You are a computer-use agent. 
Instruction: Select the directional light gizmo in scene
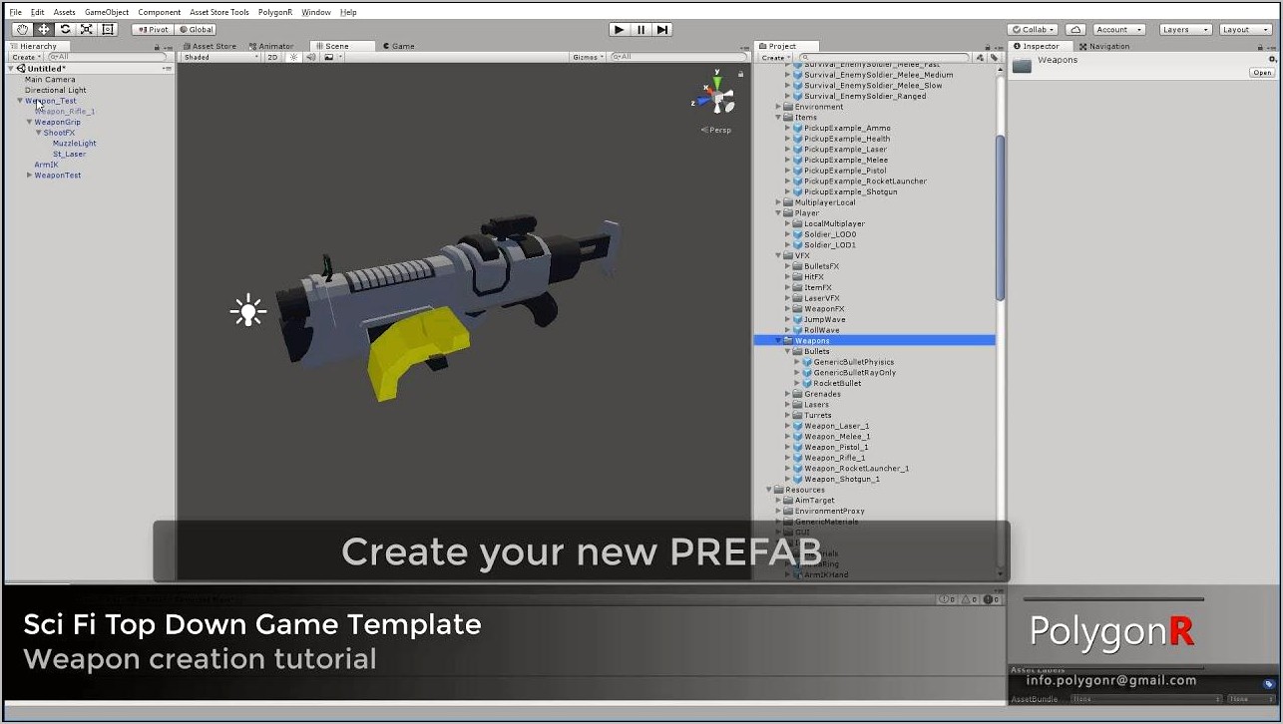pyautogui.click(x=248, y=311)
